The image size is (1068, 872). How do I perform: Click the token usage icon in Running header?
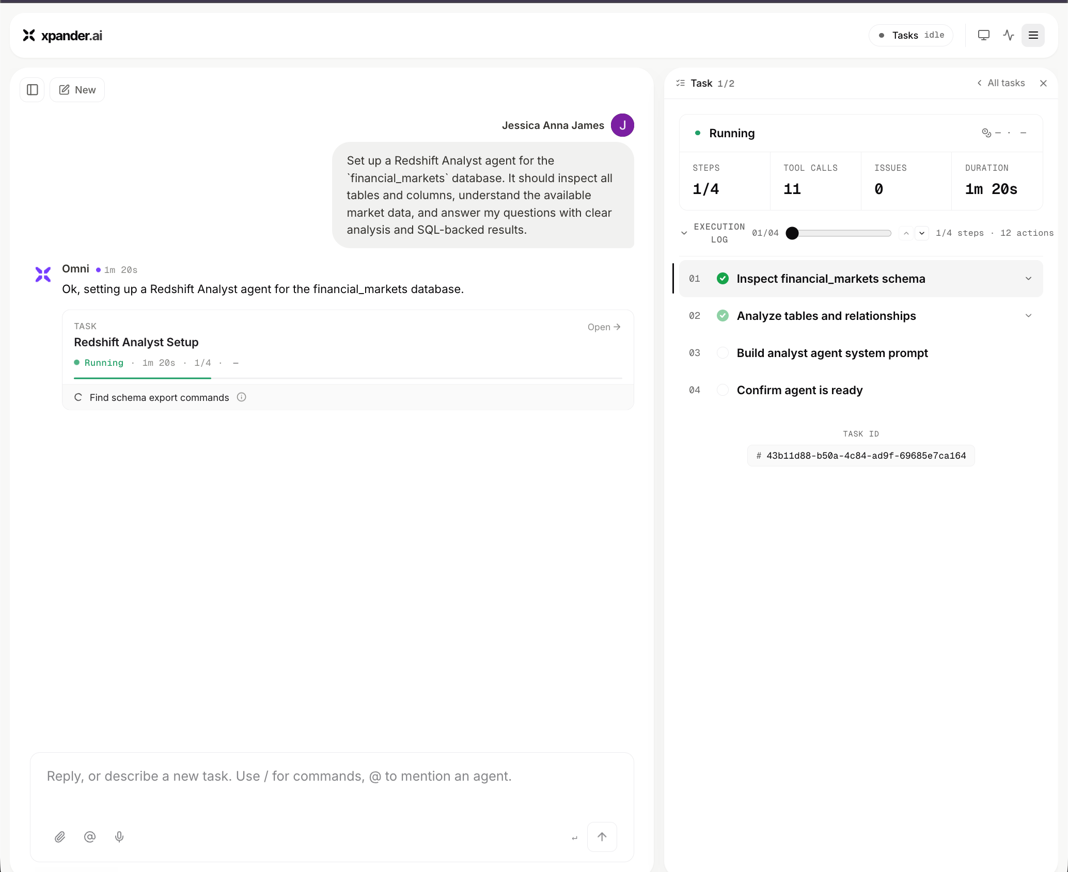pyautogui.click(x=986, y=133)
